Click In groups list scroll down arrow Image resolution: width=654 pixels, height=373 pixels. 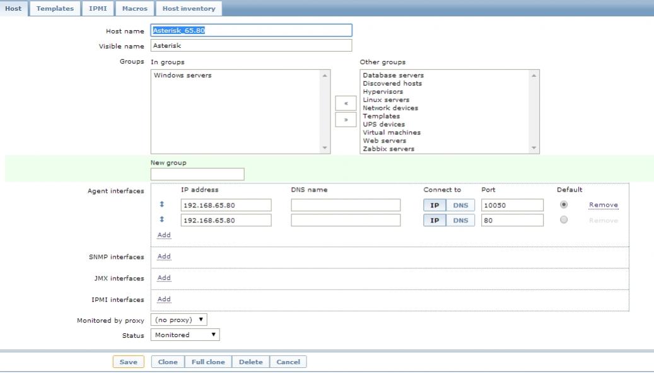[325, 148]
